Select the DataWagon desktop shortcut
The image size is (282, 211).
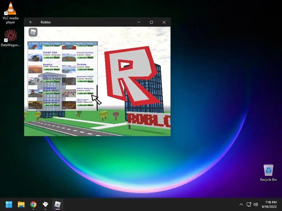[x=10, y=38]
